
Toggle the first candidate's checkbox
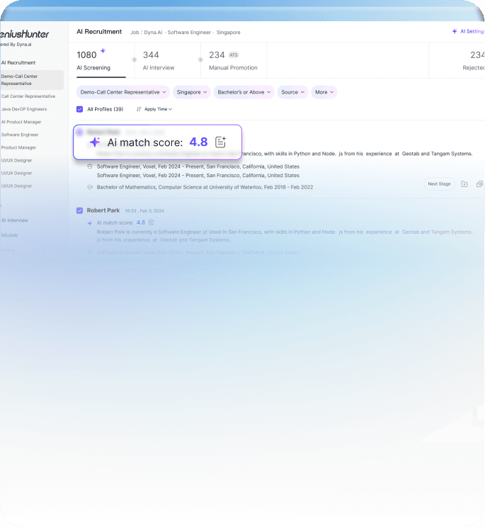(80, 132)
